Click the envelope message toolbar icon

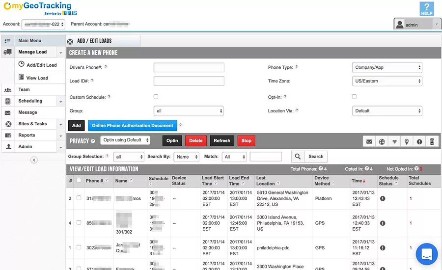[369, 141]
